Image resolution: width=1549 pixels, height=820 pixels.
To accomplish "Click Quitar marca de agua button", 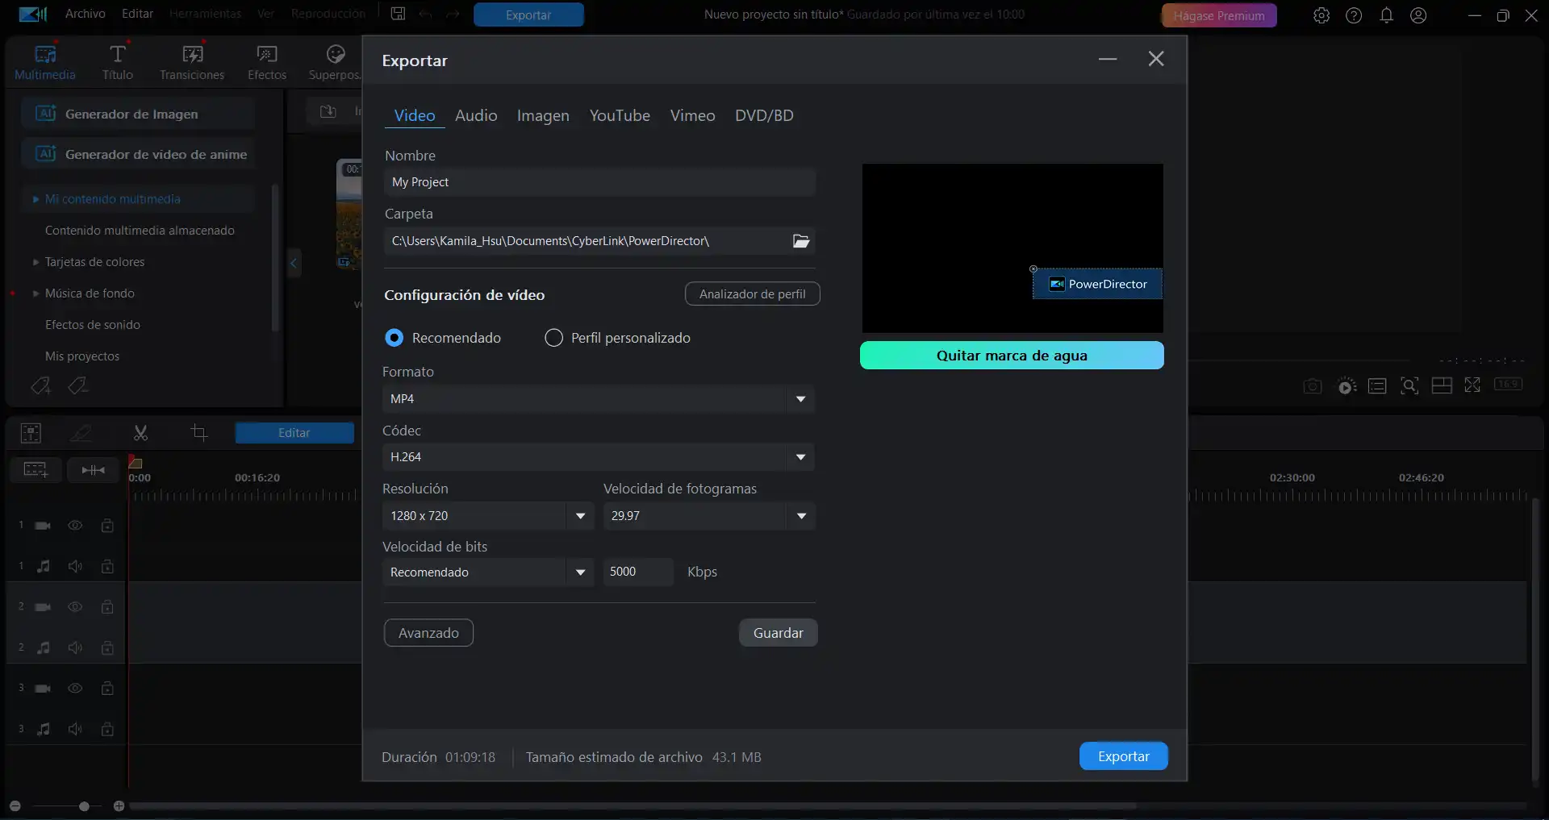I will click(1012, 356).
